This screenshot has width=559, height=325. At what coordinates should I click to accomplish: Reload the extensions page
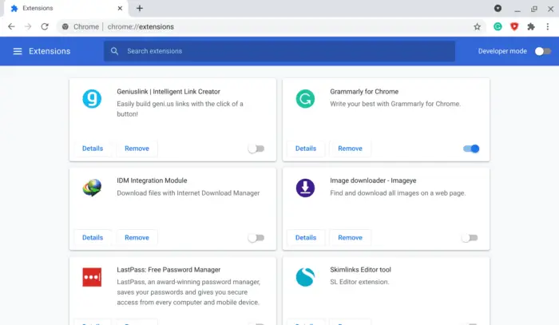45,26
